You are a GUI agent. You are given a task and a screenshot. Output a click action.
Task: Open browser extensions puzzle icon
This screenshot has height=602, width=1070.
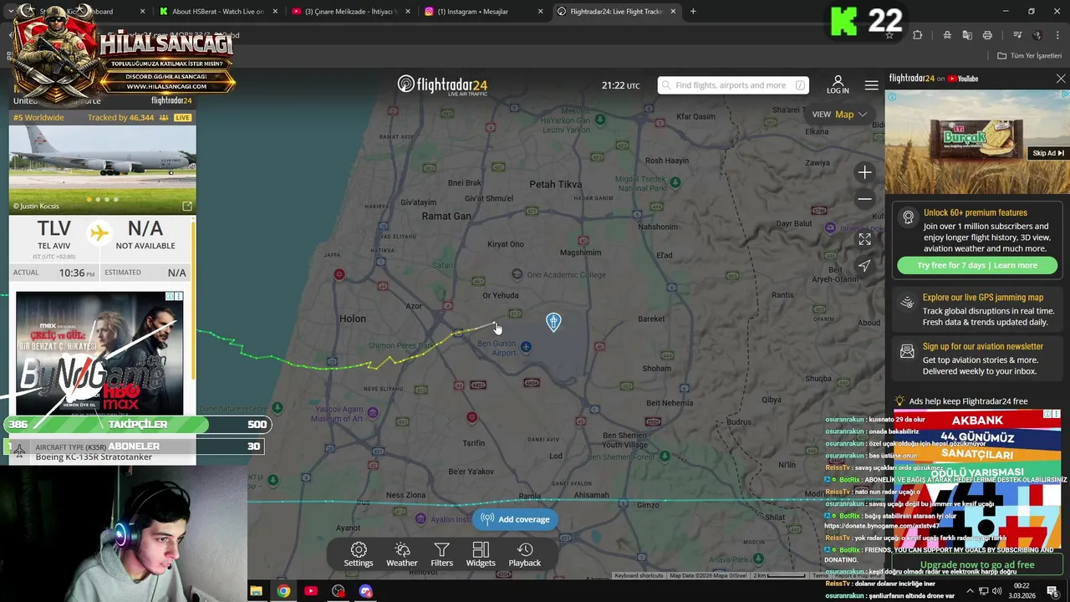[917, 35]
